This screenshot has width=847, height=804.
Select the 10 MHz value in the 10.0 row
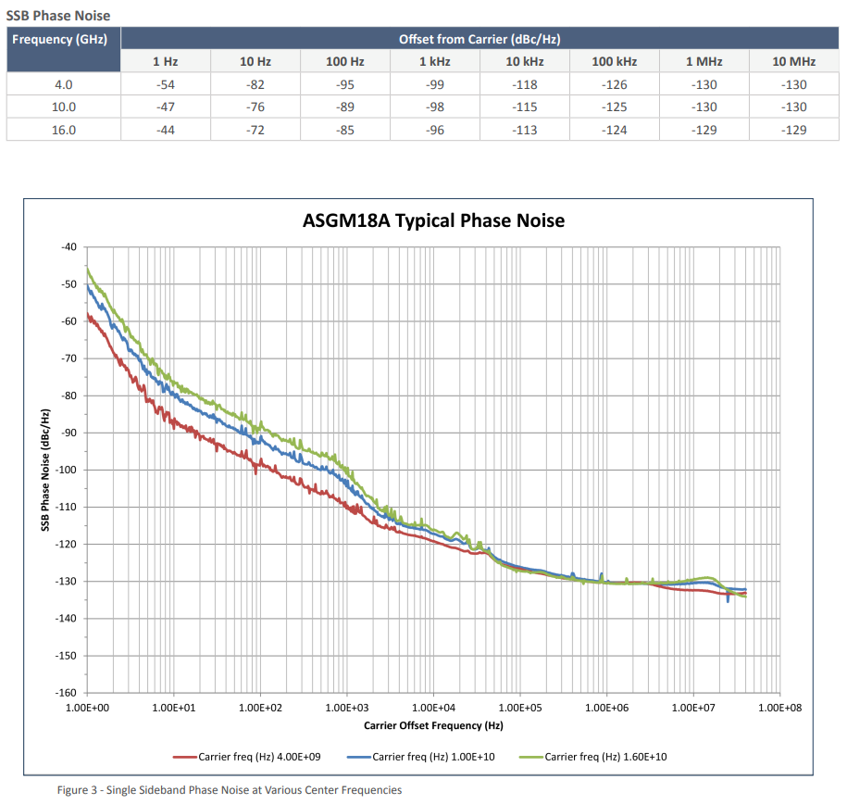pos(794,107)
